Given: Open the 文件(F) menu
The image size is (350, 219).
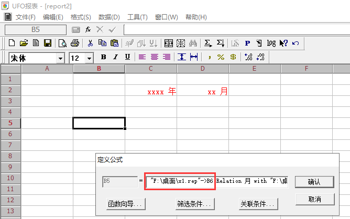Looking at the screenshot, I should [26, 17].
